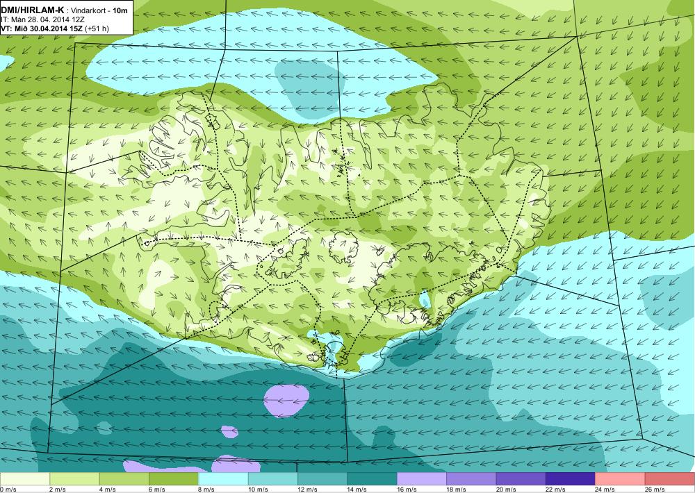Click the '0 m/s' legend label
Screen dimensions: 695x493
coord(8,490)
